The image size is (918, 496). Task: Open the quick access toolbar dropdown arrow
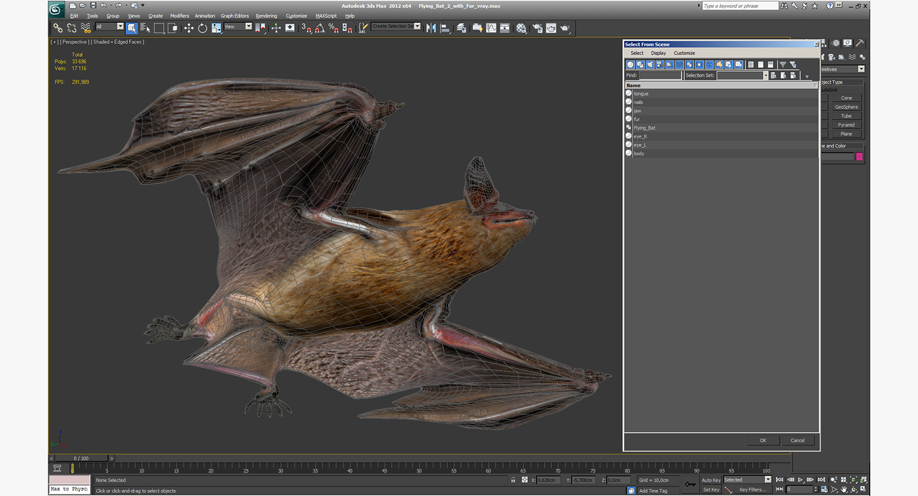tap(143, 6)
